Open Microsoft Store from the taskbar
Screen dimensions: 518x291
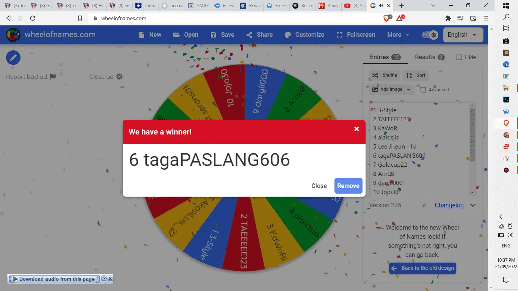pos(506,41)
